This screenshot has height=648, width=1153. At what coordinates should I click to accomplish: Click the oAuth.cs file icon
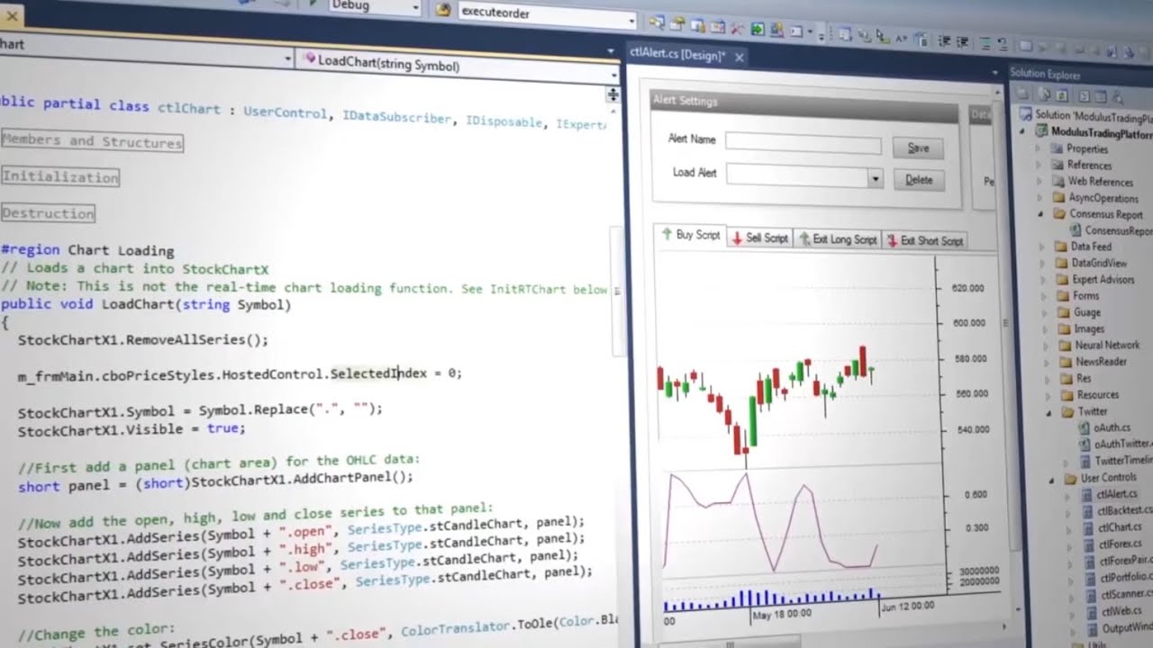(x=1084, y=427)
